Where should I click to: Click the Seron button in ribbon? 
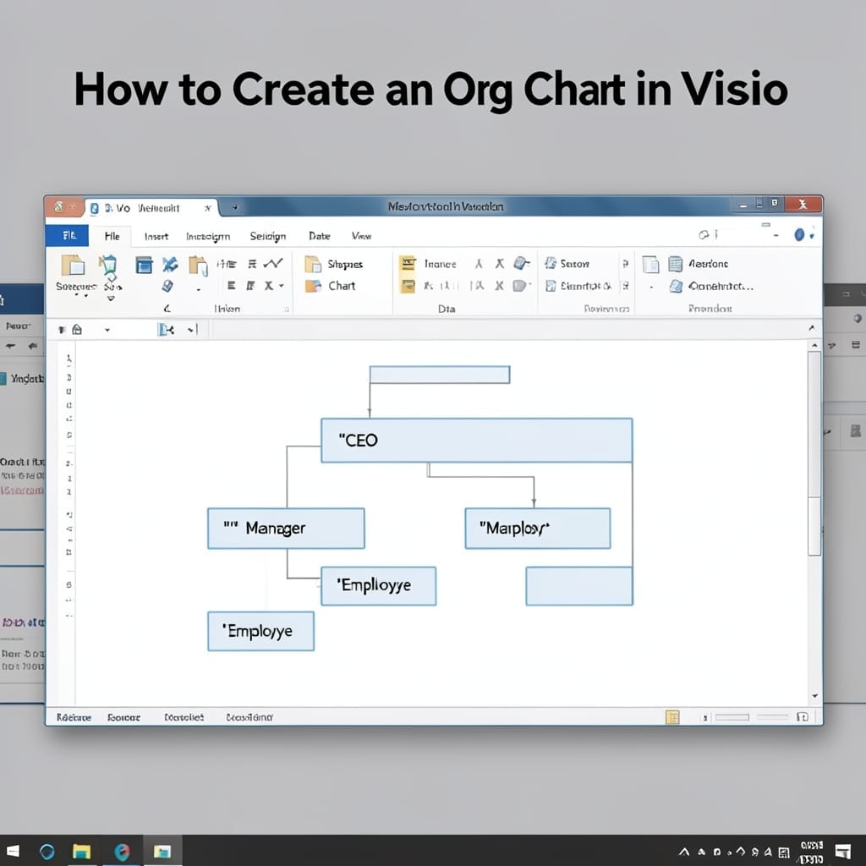click(x=567, y=264)
